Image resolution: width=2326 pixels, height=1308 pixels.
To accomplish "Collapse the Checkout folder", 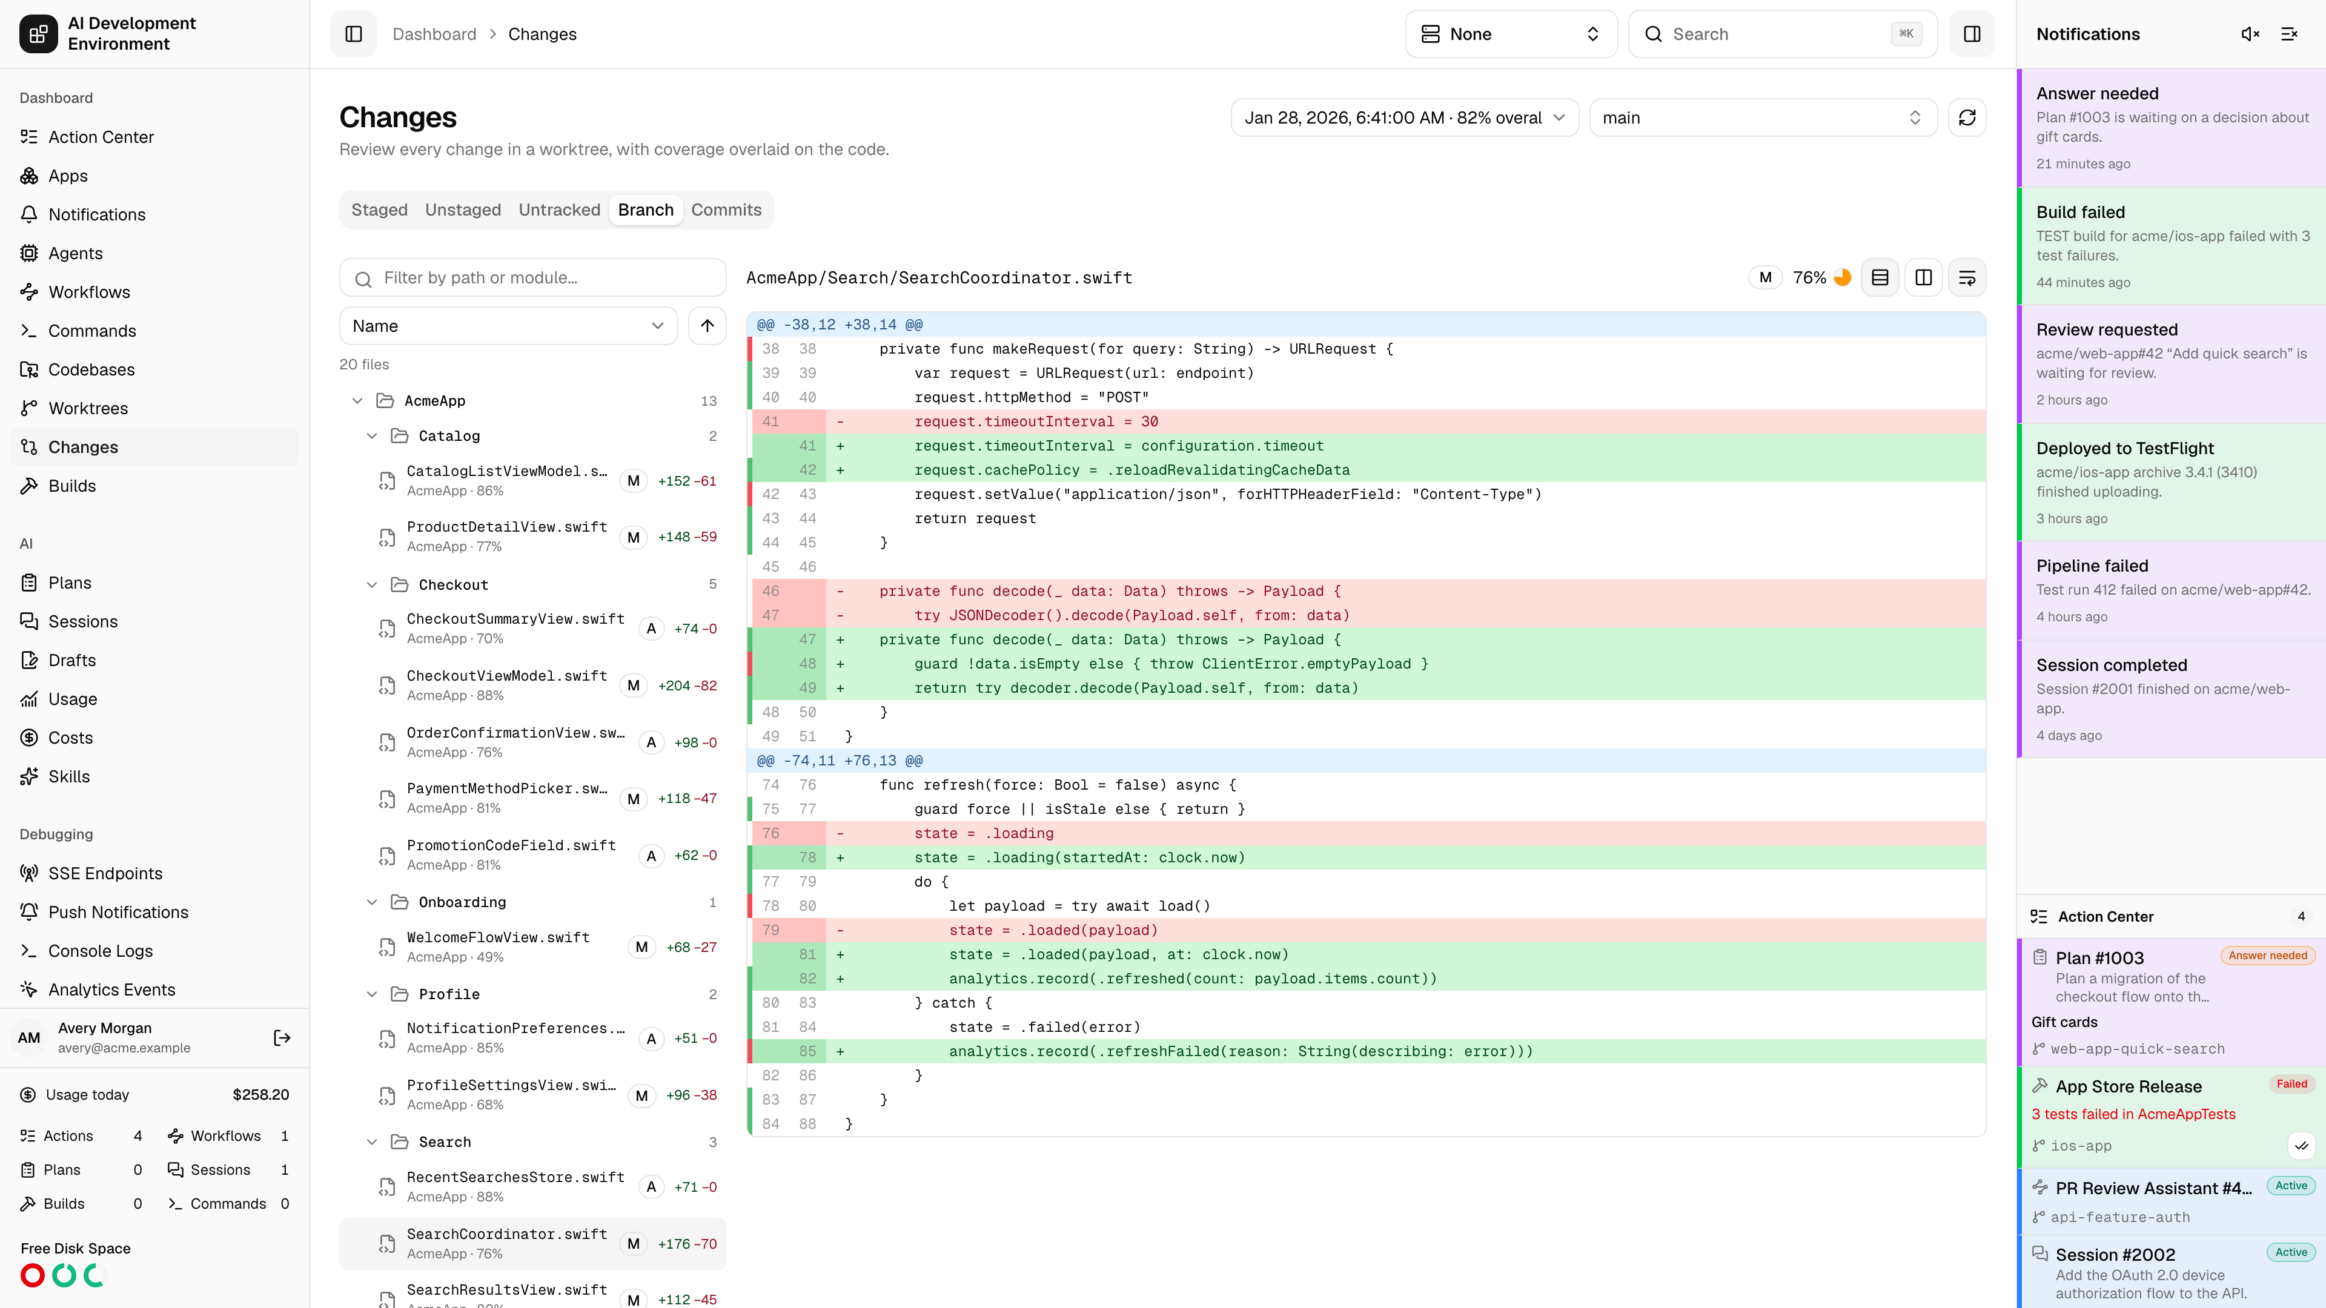I will click(x=372, y=585).
